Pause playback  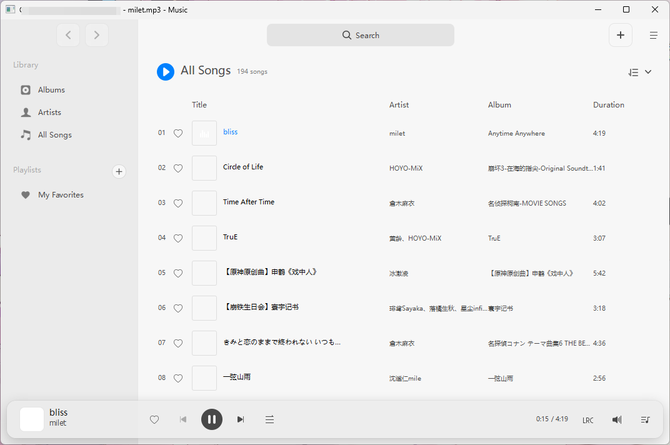coord(211,419)
